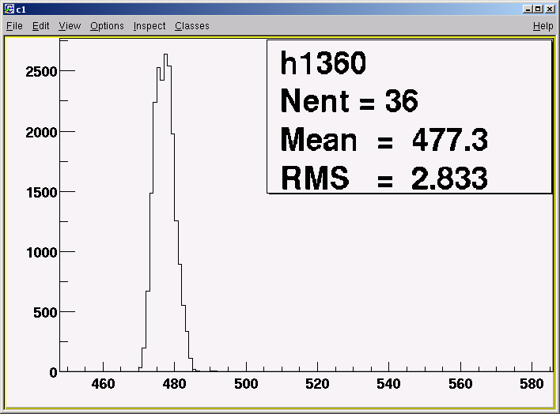Minimize the c1 canvas window
The height and width of the screenshot is (414, 560).
pos(527,9)
